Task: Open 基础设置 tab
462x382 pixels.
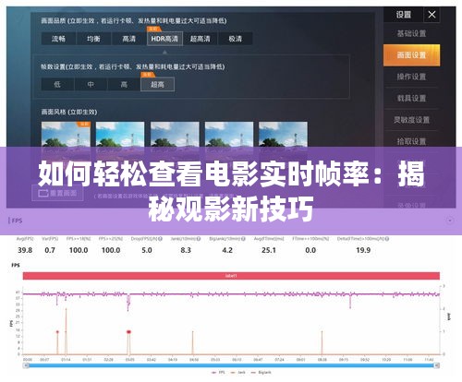Action: pos(411,33)
